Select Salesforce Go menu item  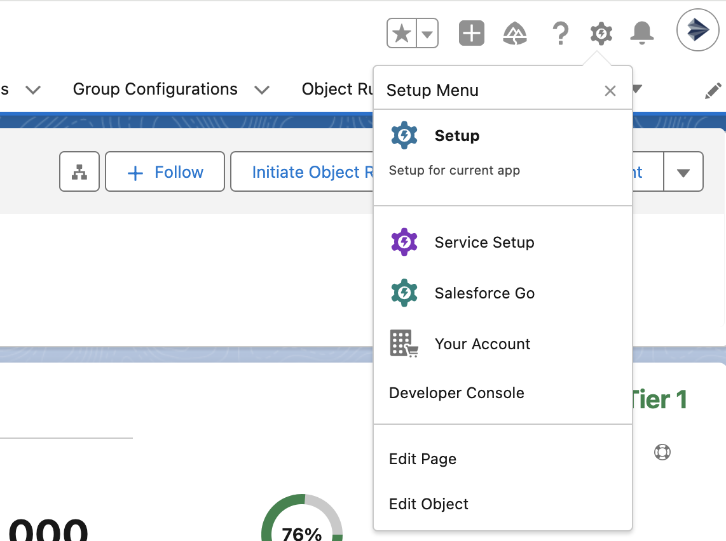pyautogui.click(x=502, y=293)
